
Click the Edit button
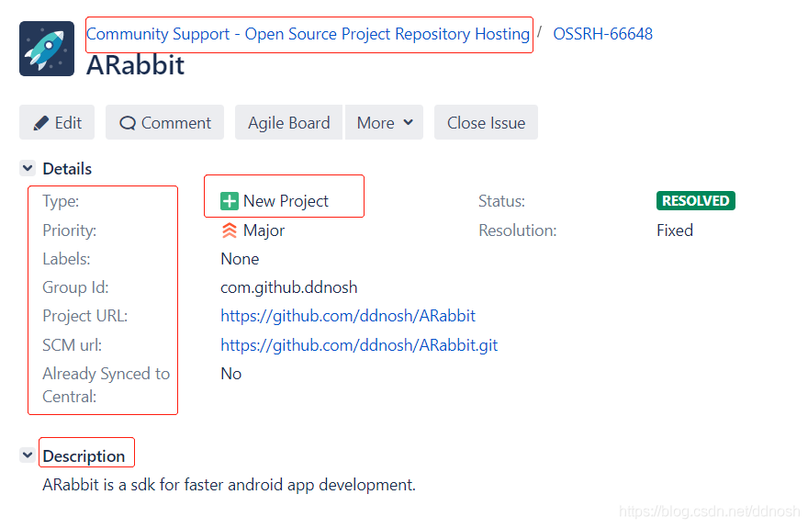(x=57, y=123)
